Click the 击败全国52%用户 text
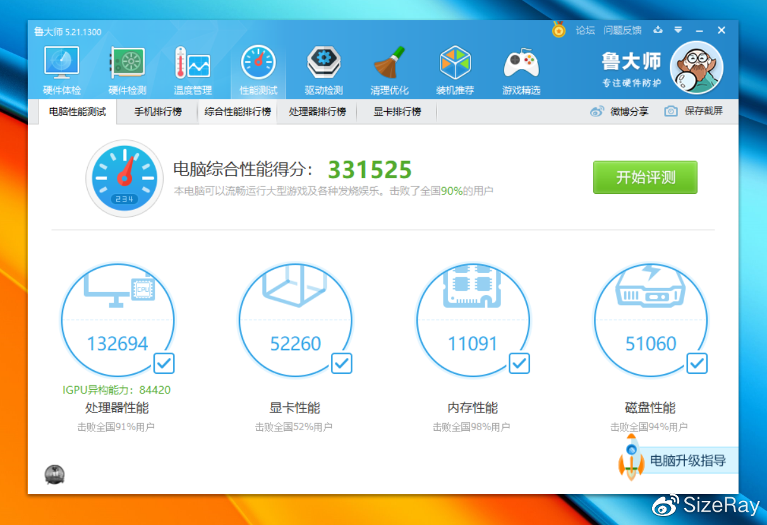The height and width of the screenshot is (525, 767). [294, 427]
